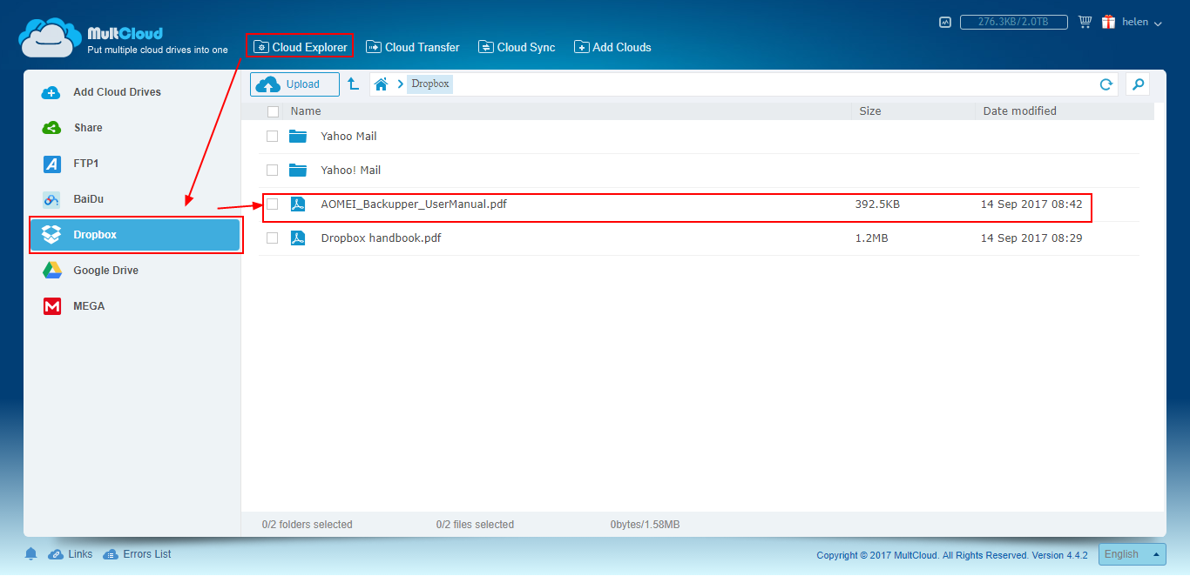Toggle the select-all checkbox in header
This screenshot has height=576, width=1190.
pos(274,111)
